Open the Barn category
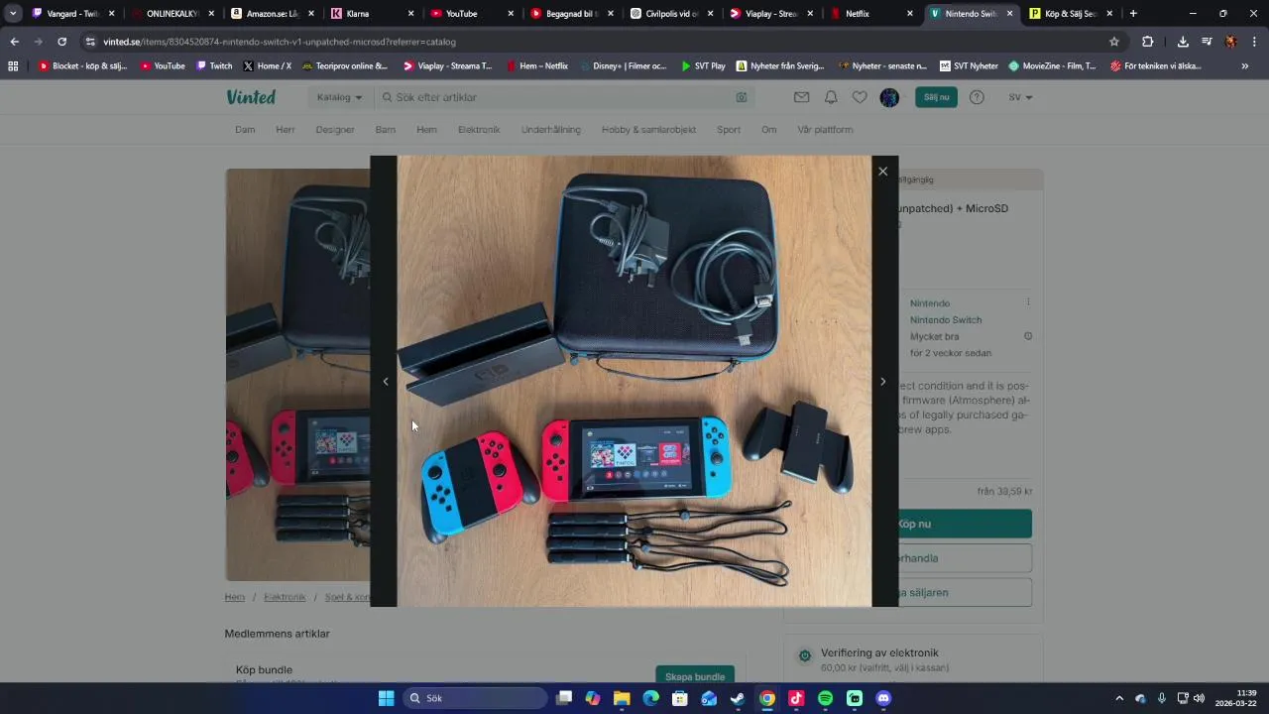 click(386, 130)
